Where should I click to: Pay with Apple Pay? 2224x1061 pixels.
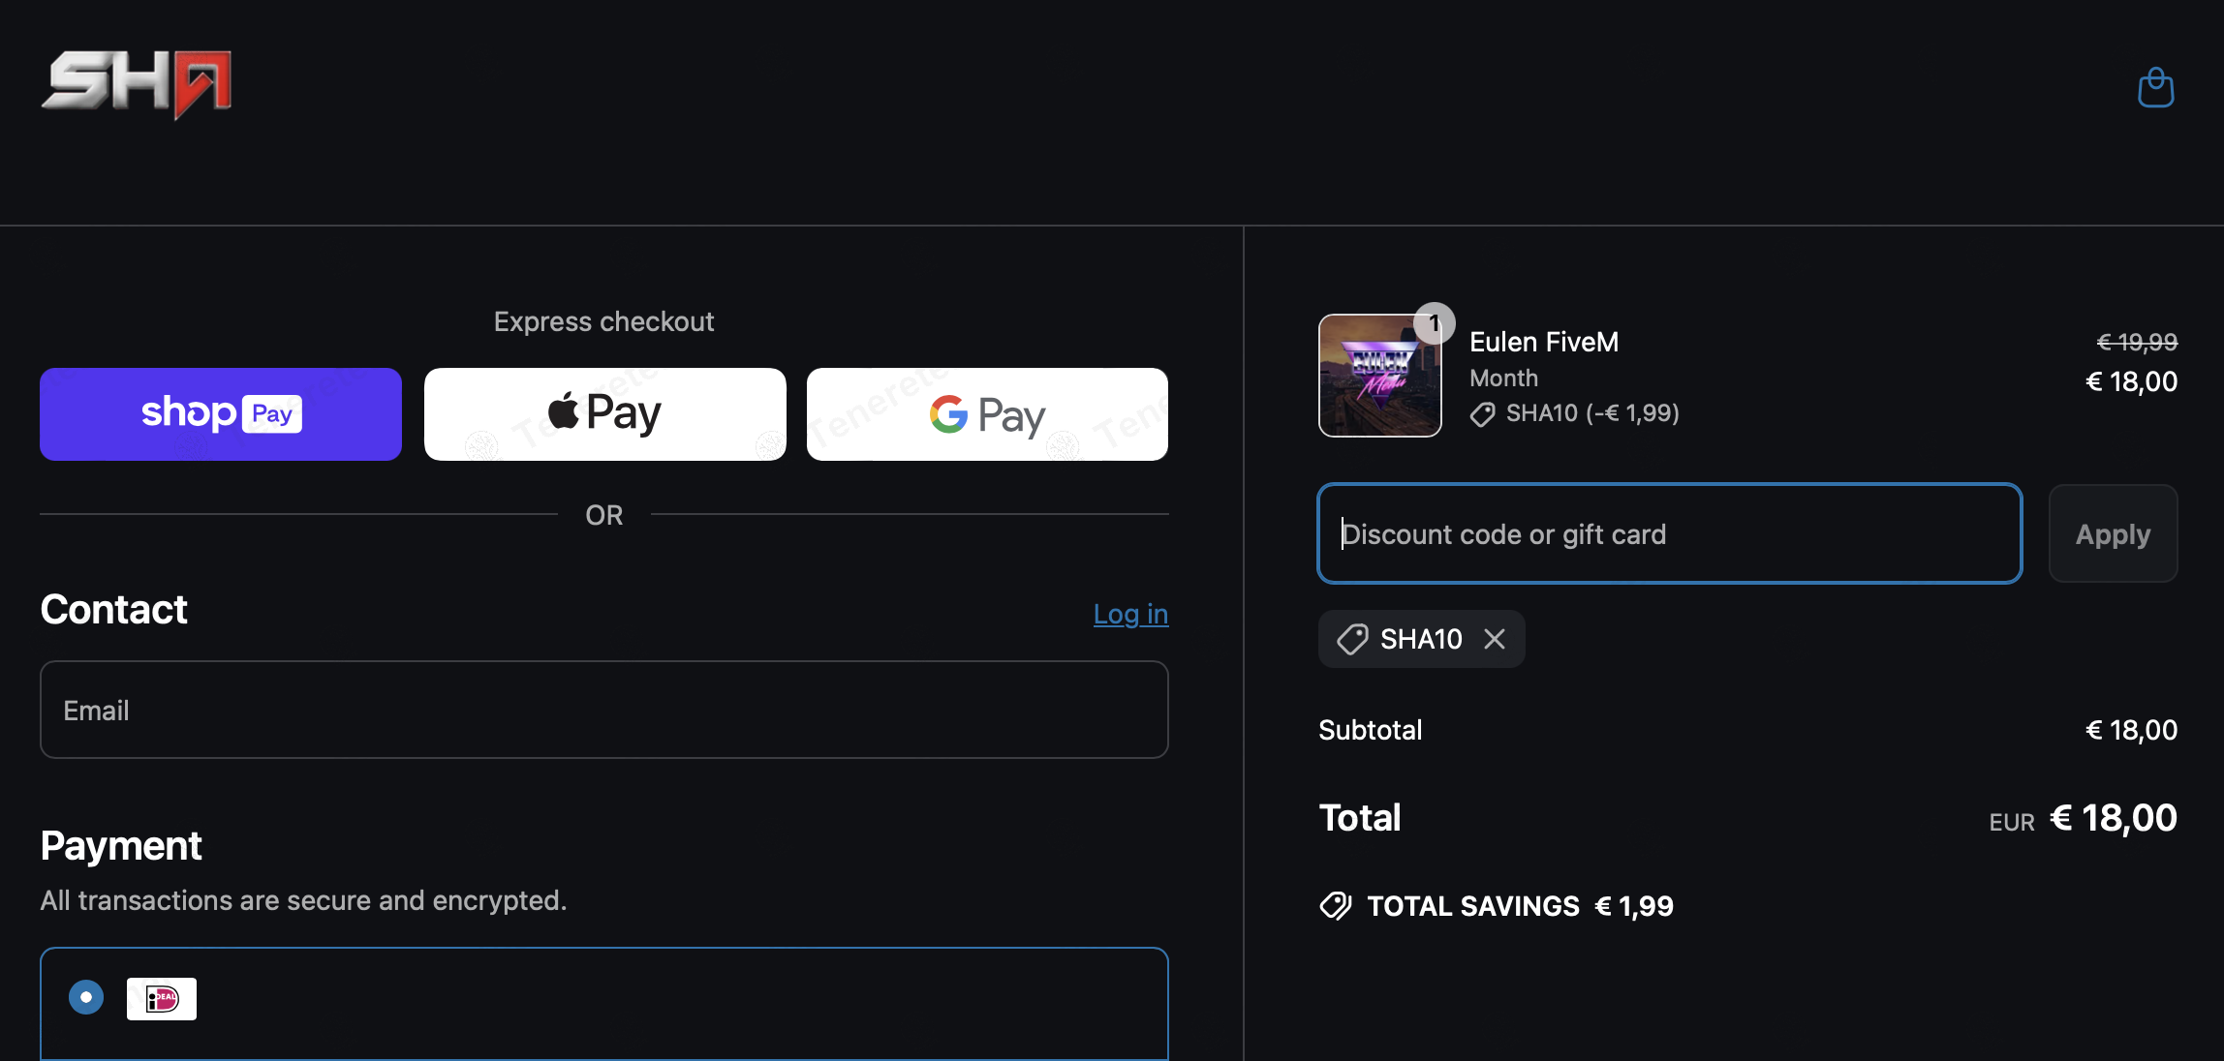[604, 413]
